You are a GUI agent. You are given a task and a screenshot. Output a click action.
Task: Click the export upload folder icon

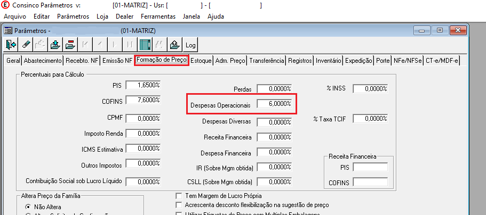174,45
